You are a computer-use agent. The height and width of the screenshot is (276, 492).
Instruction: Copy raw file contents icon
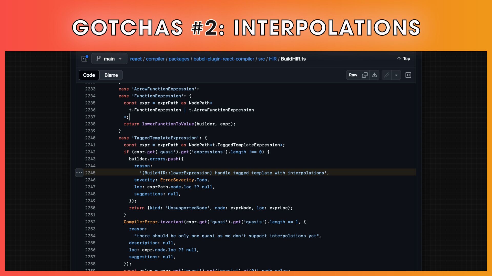coord(365,75)
